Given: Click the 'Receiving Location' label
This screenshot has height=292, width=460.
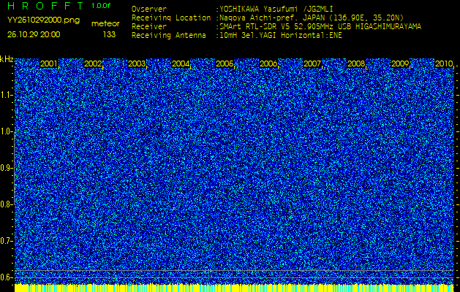Looking at the screenshot, I should (171, 18).
